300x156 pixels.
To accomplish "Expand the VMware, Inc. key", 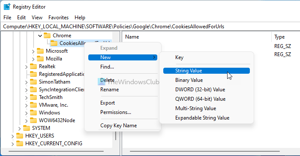I will point(26,105).
